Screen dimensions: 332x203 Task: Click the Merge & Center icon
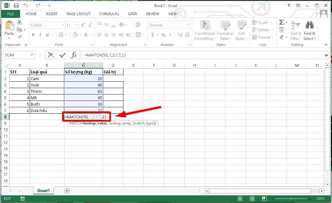tap(138, 35)
